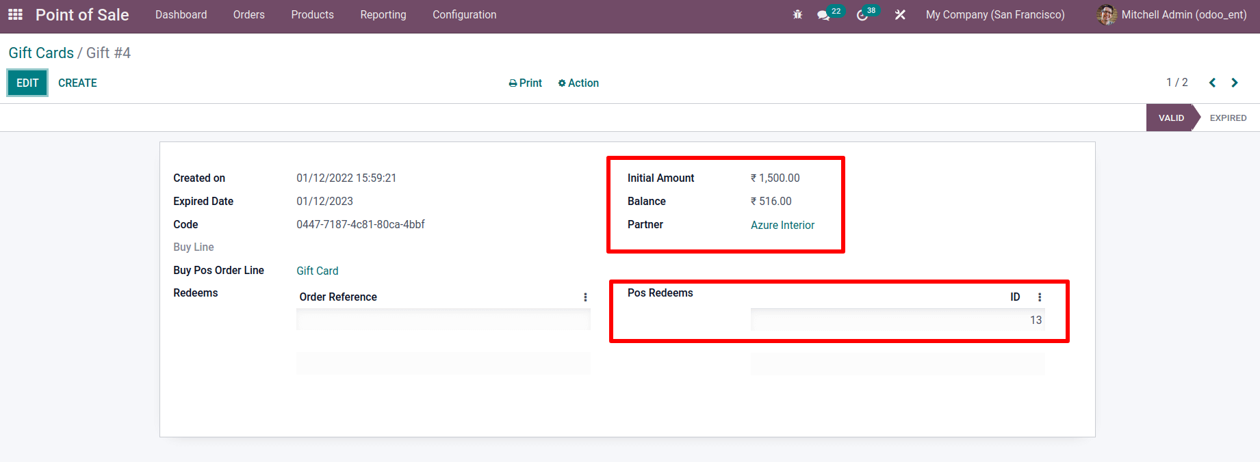The image size is (1260, 462).
Task: Open the Print dropdown
Action: [x=525, y=83]
